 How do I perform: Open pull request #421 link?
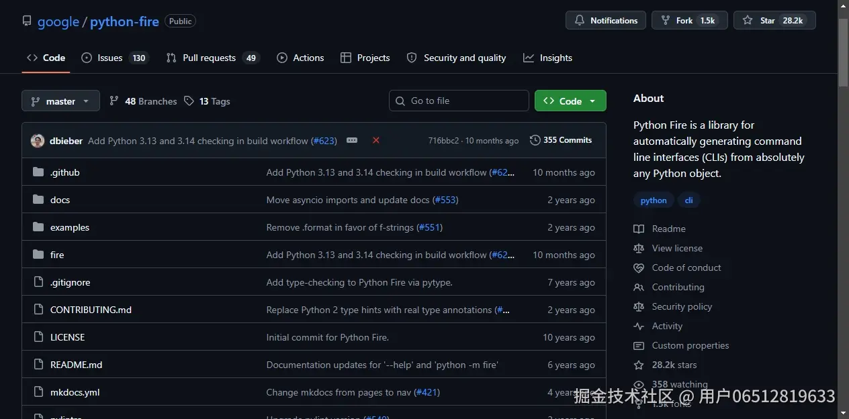pyautogui.click(x=427, y=392)
